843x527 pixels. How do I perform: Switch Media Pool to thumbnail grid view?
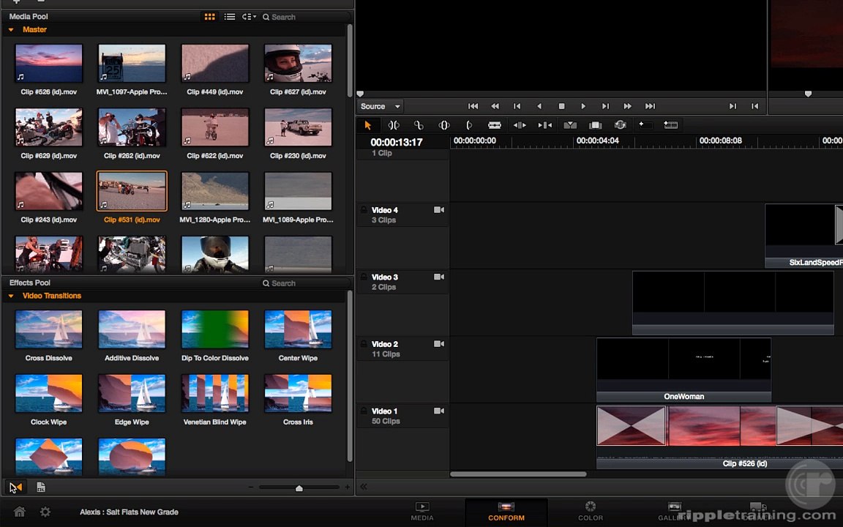(x=210, y=17)
